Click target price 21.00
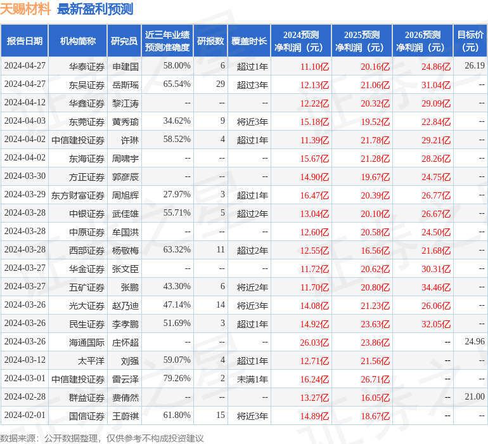 tap(475, 396)
